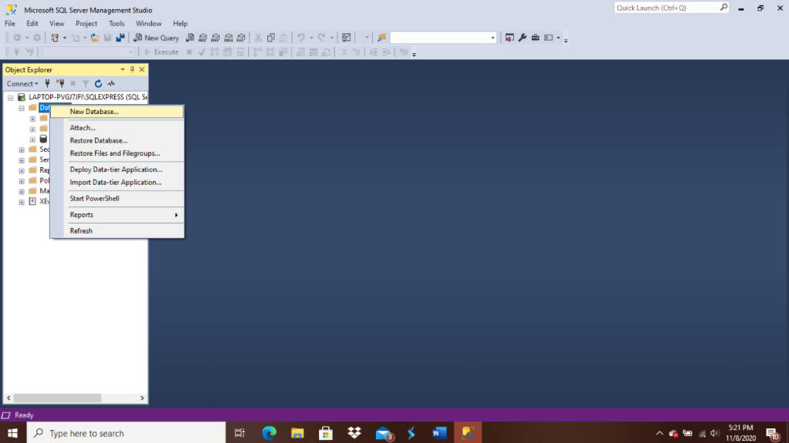Click the Find in Files icon
Screen dimensions: 789x443
[x=381, y=38]
